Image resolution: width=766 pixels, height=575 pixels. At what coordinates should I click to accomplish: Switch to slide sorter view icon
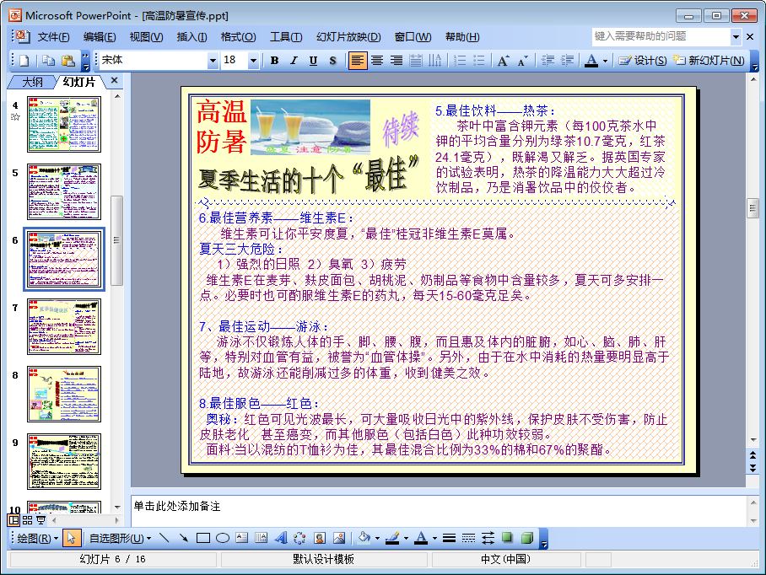point(27,520)
